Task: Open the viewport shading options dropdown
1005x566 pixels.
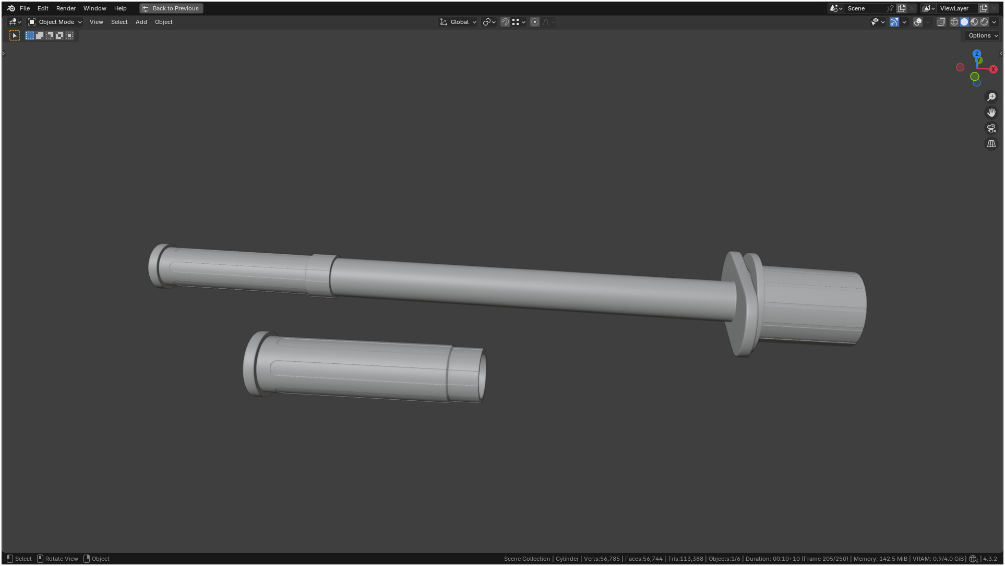Action: click(x=994, y=22)
